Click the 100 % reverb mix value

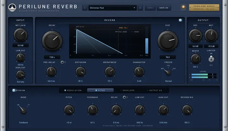187,122
